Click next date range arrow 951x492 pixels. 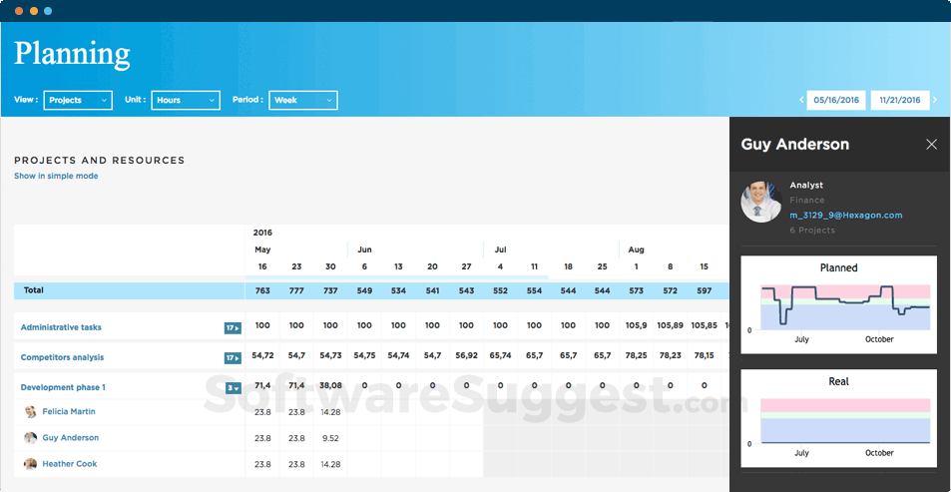(x=935, y=100)
